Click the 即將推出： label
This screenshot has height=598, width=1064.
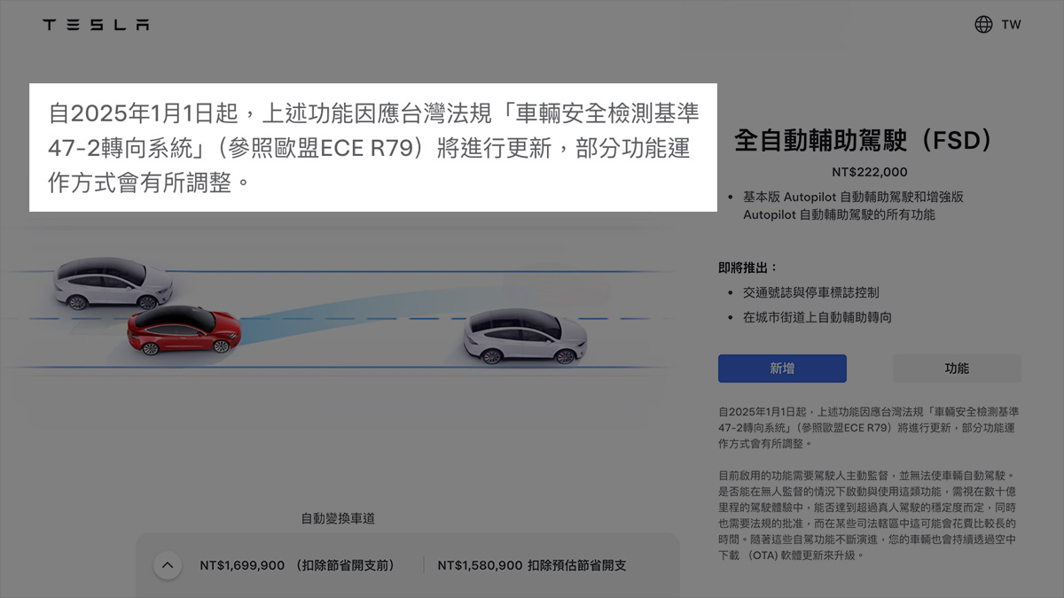[747, 267]
